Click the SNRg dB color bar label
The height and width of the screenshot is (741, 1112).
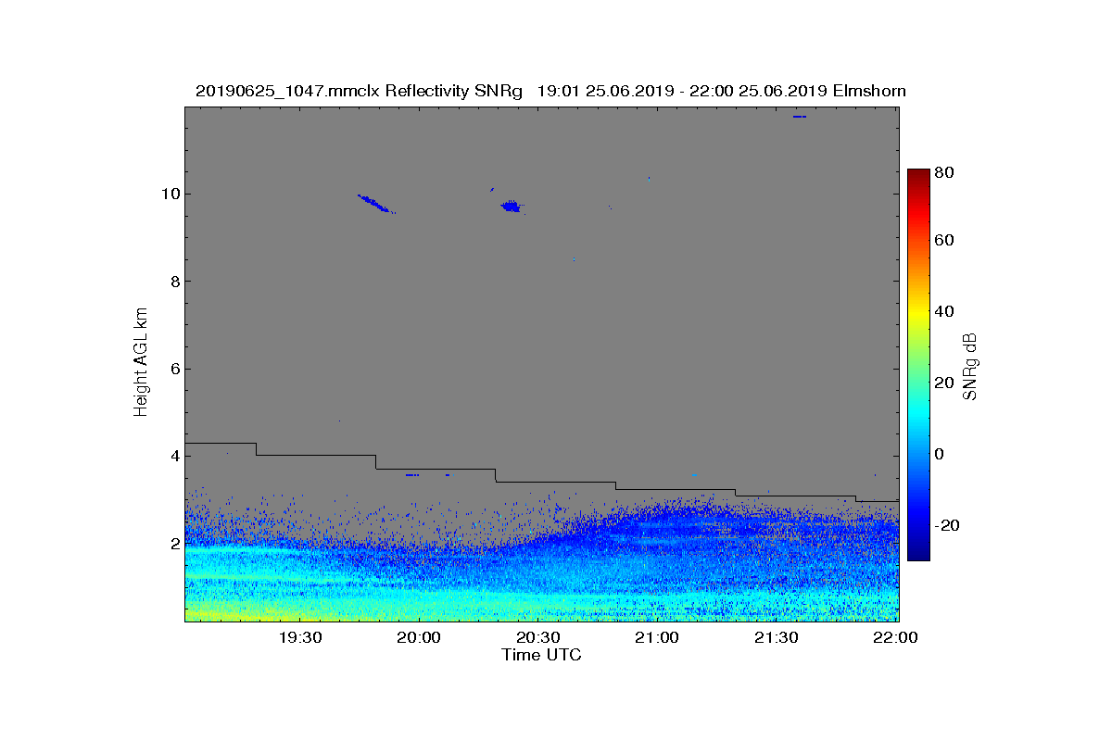(x=971, y=366)
